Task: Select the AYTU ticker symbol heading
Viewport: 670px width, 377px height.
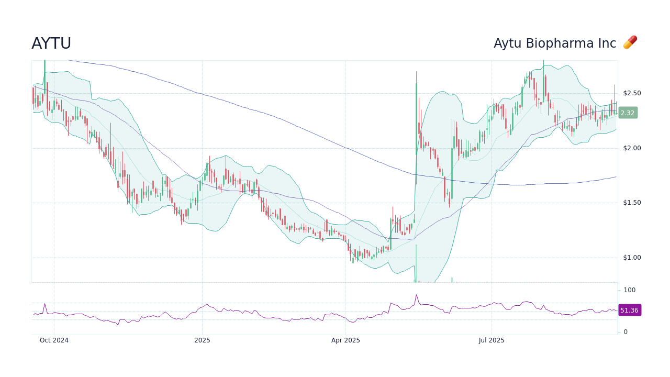Action: point(52,43)
